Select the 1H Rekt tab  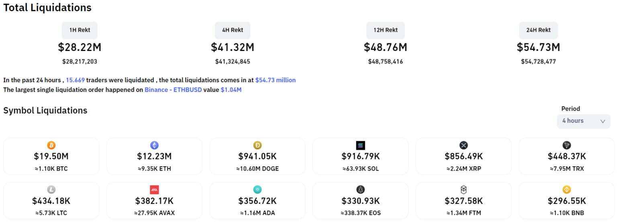[80, 30]
